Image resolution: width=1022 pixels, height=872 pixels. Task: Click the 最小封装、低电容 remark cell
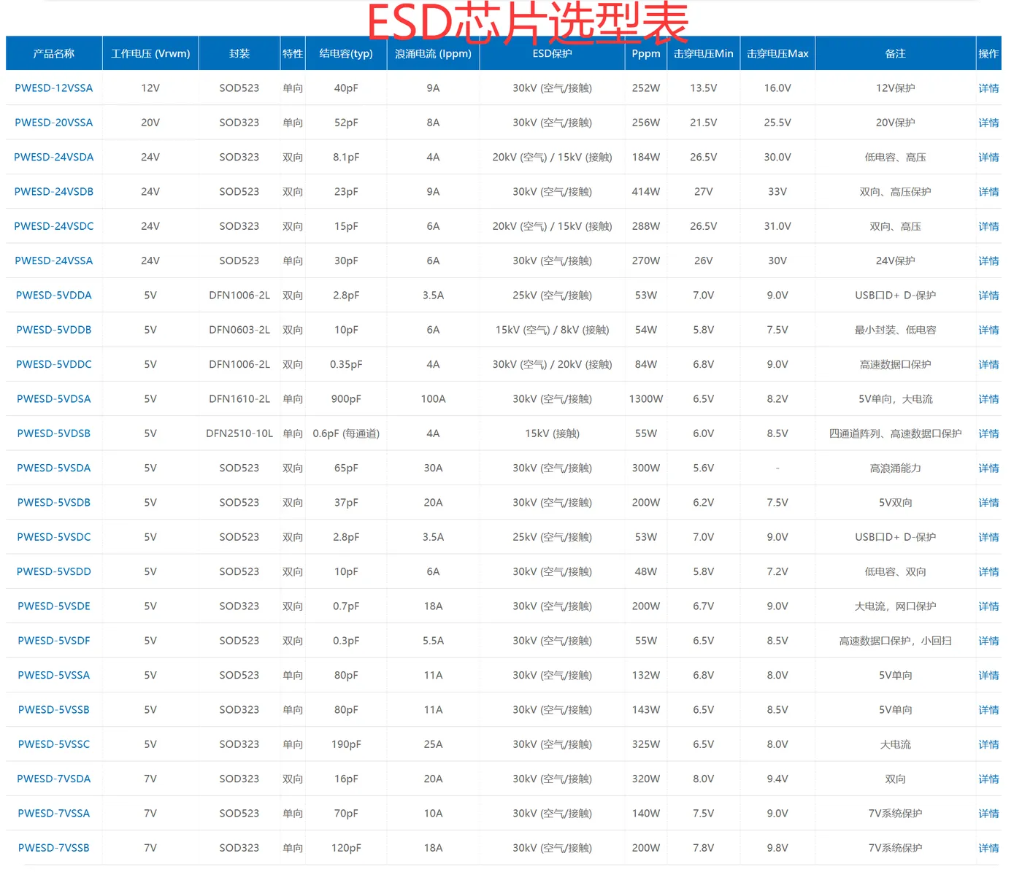pyautogui.click(x=896, y=330)
